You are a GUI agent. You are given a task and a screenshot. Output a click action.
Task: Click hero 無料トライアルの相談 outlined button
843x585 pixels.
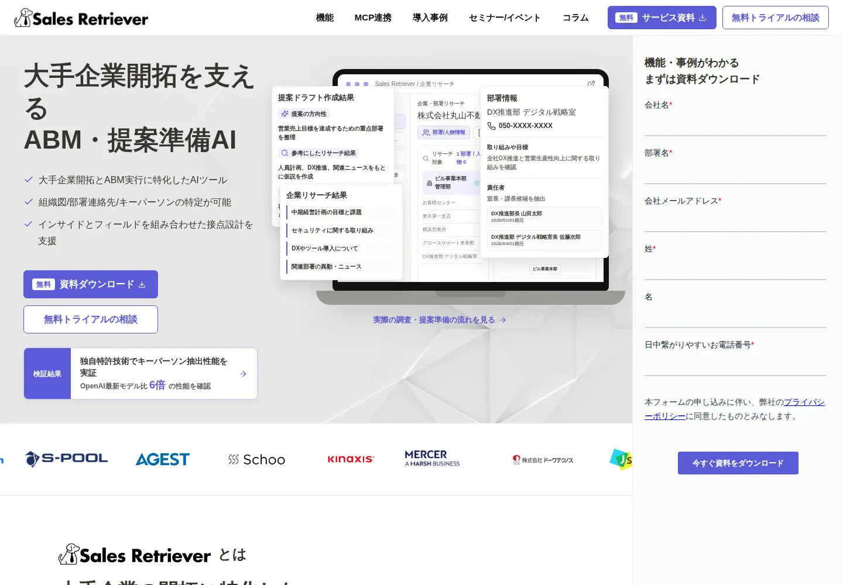pos(91,319)
